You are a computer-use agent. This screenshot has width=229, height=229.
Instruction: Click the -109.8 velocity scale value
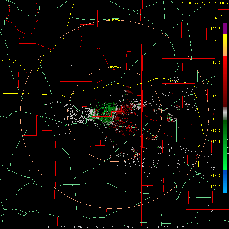click(214, 187)
